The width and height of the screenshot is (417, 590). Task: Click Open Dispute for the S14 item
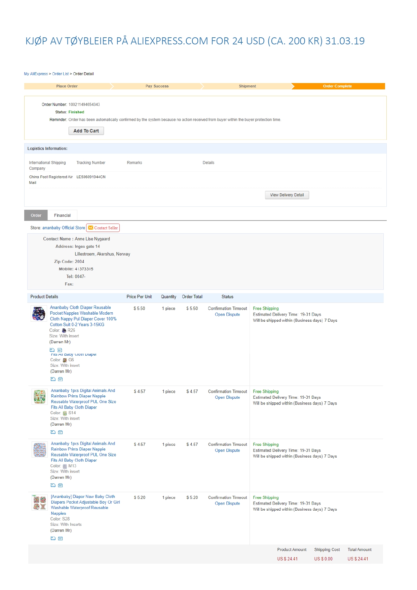pos(227,397)
